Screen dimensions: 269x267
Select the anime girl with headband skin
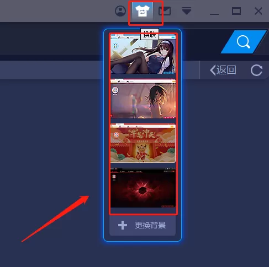(143, 54)
